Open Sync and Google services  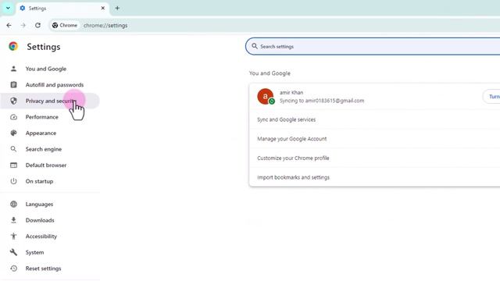(374, 119)
